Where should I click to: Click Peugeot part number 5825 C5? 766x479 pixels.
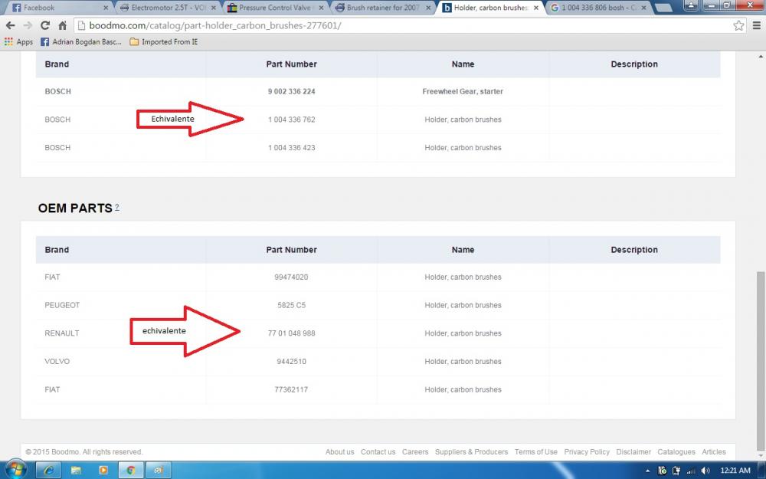292,305
